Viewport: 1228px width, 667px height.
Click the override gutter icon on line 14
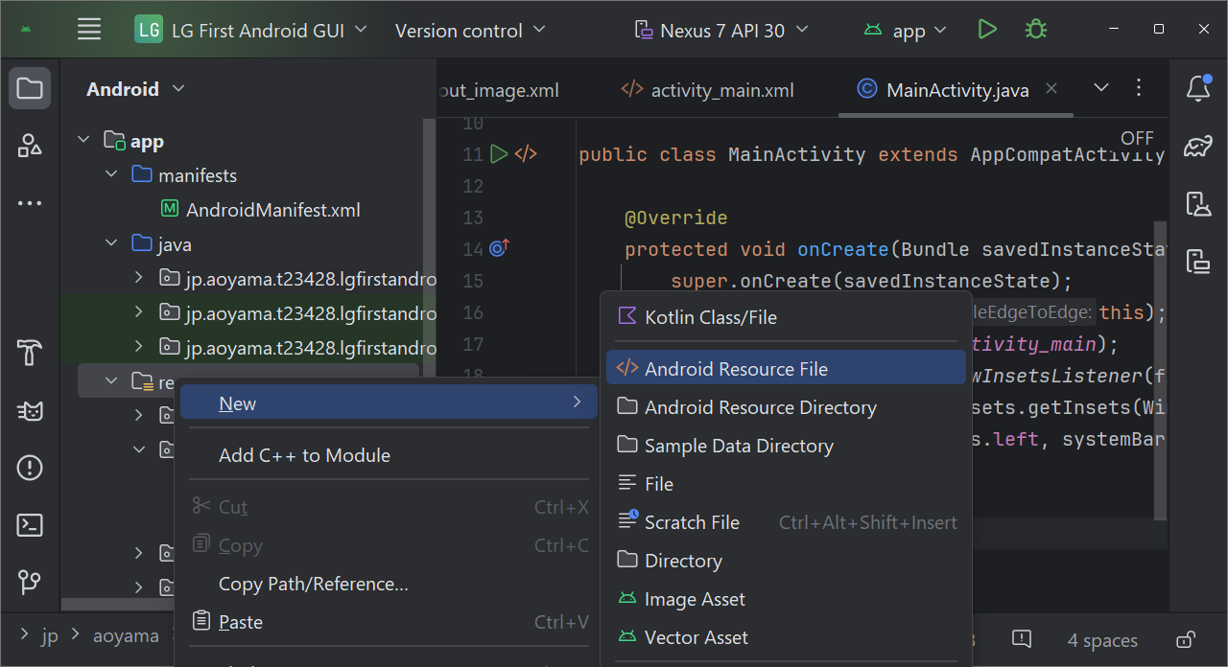tap(499, 248)
